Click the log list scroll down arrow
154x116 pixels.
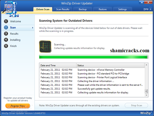[x=146, y=95]
